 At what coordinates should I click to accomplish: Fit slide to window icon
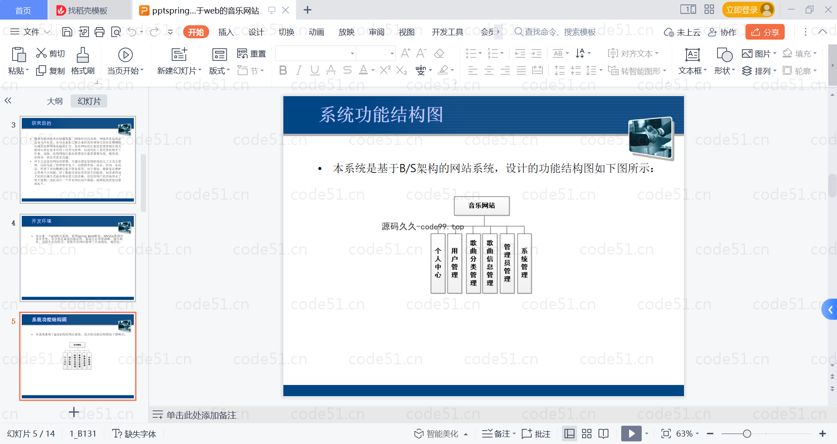coord(666,434)
